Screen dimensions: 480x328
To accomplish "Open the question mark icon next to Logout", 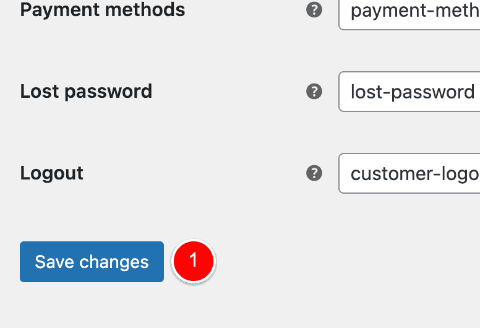I will (x=314, y=173).
